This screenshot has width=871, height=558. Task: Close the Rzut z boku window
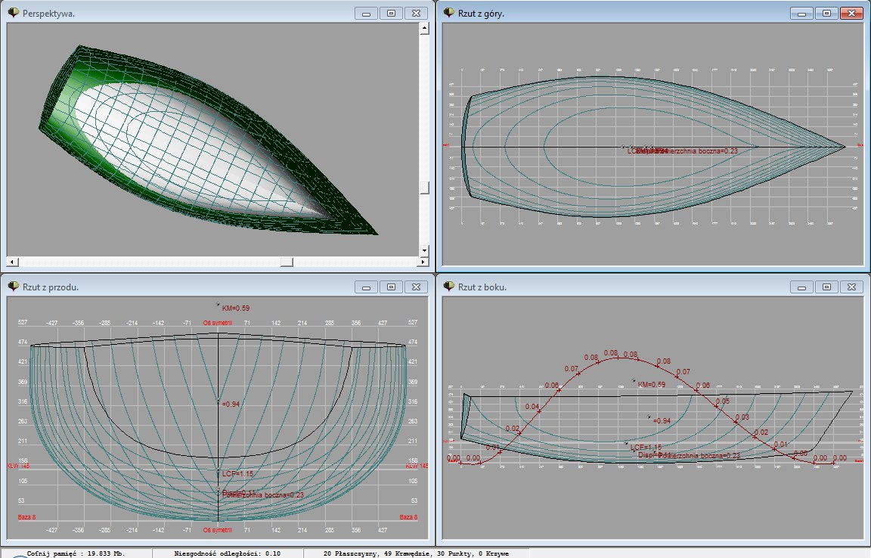852,287
